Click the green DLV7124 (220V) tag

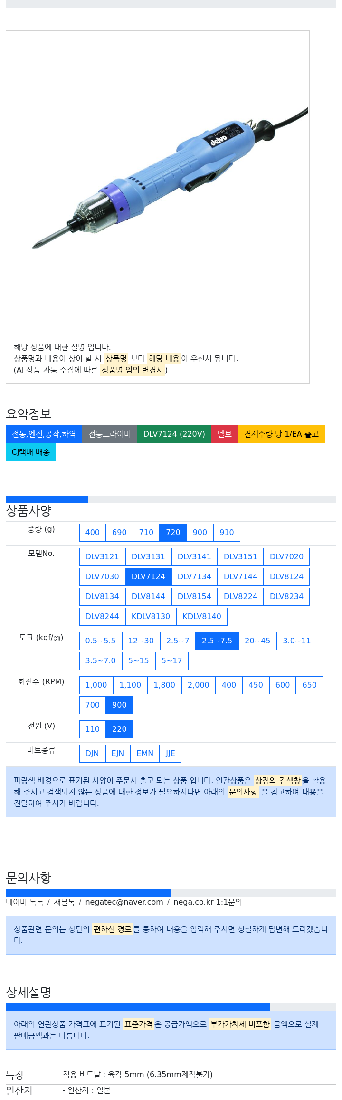coord(174,434)
